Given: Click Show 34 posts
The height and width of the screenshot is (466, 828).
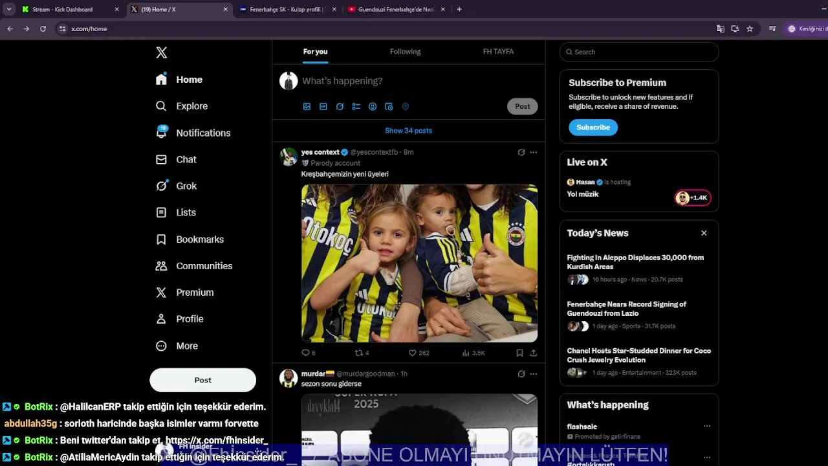Looking at the screenshot, I should tap(408, 131).
